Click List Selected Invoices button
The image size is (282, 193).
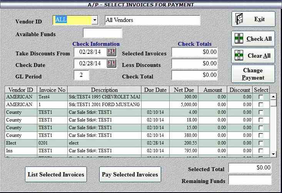coord(56,174)
